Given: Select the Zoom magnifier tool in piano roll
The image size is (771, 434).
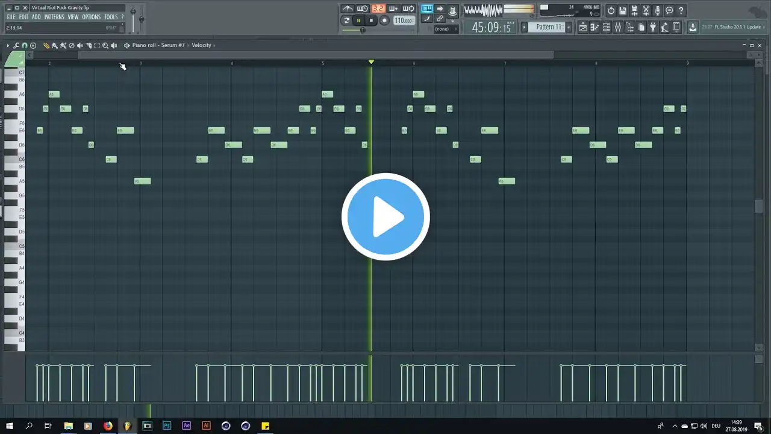Looking at the screenshot, I should coord(105,45).
